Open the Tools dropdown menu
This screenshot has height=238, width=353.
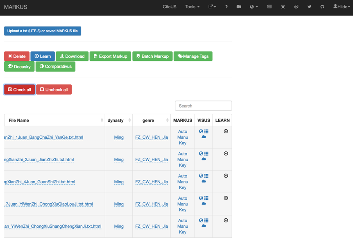tap(192, 7)
